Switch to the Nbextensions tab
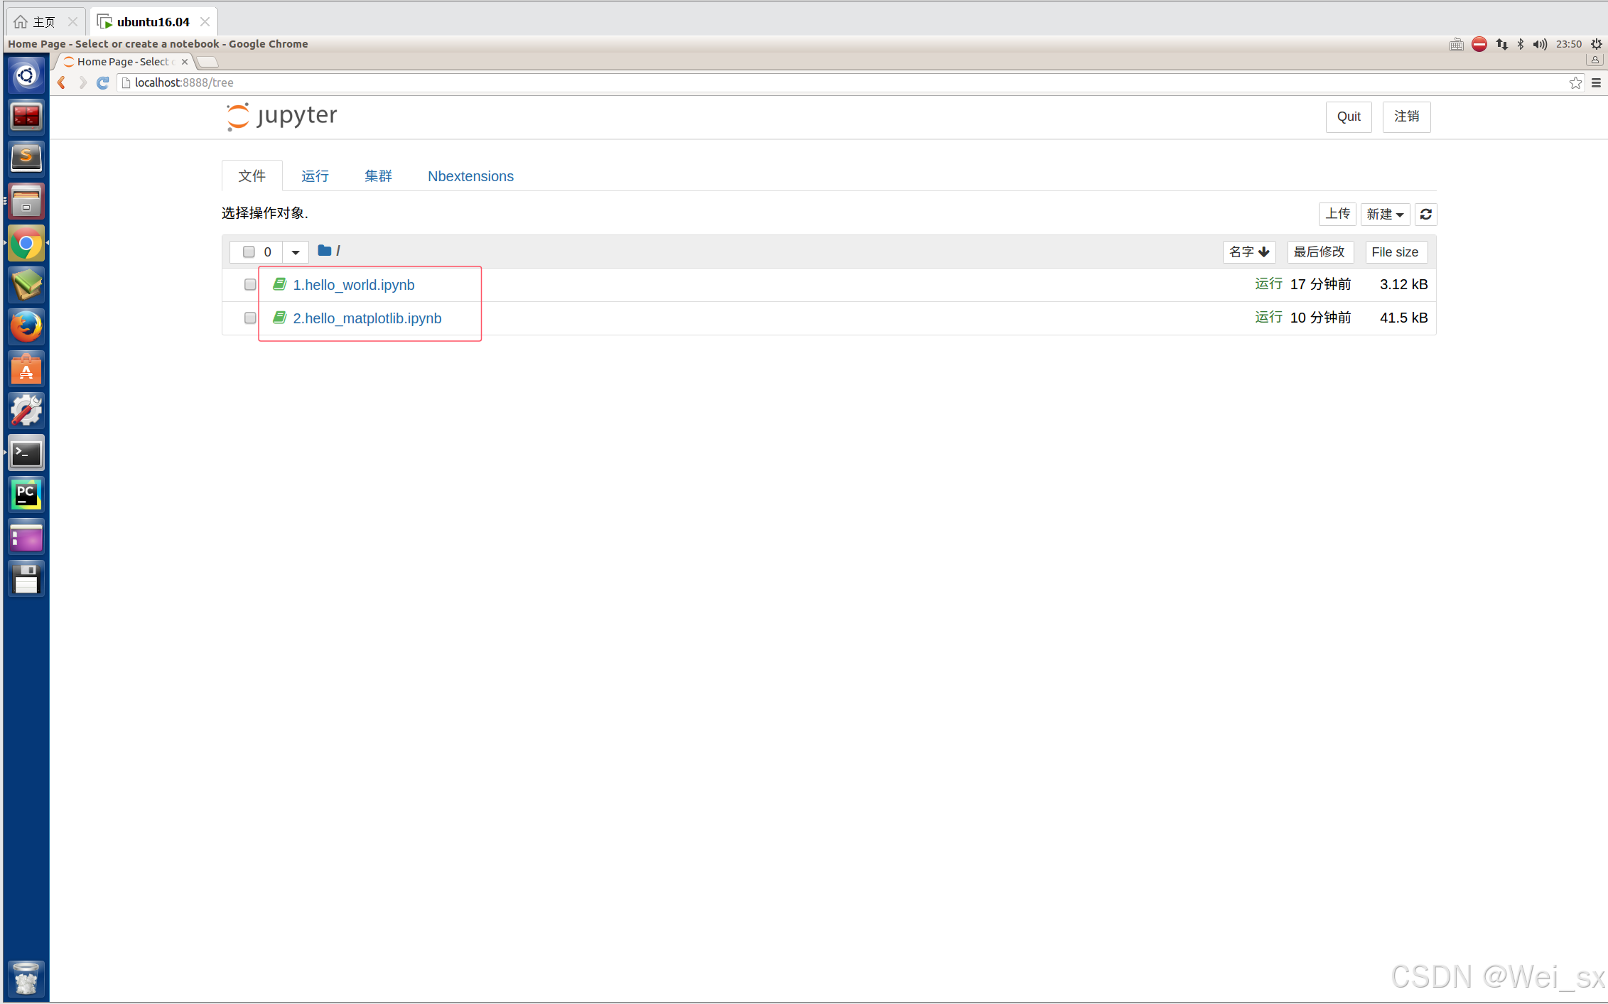This screenshot has height=1004, width=1608. click(470, 176)
